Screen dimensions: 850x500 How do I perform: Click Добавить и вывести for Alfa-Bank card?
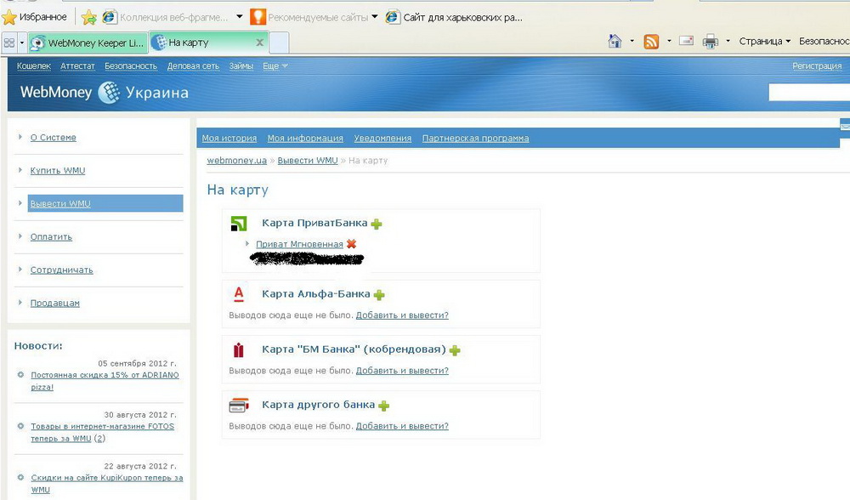402,315
